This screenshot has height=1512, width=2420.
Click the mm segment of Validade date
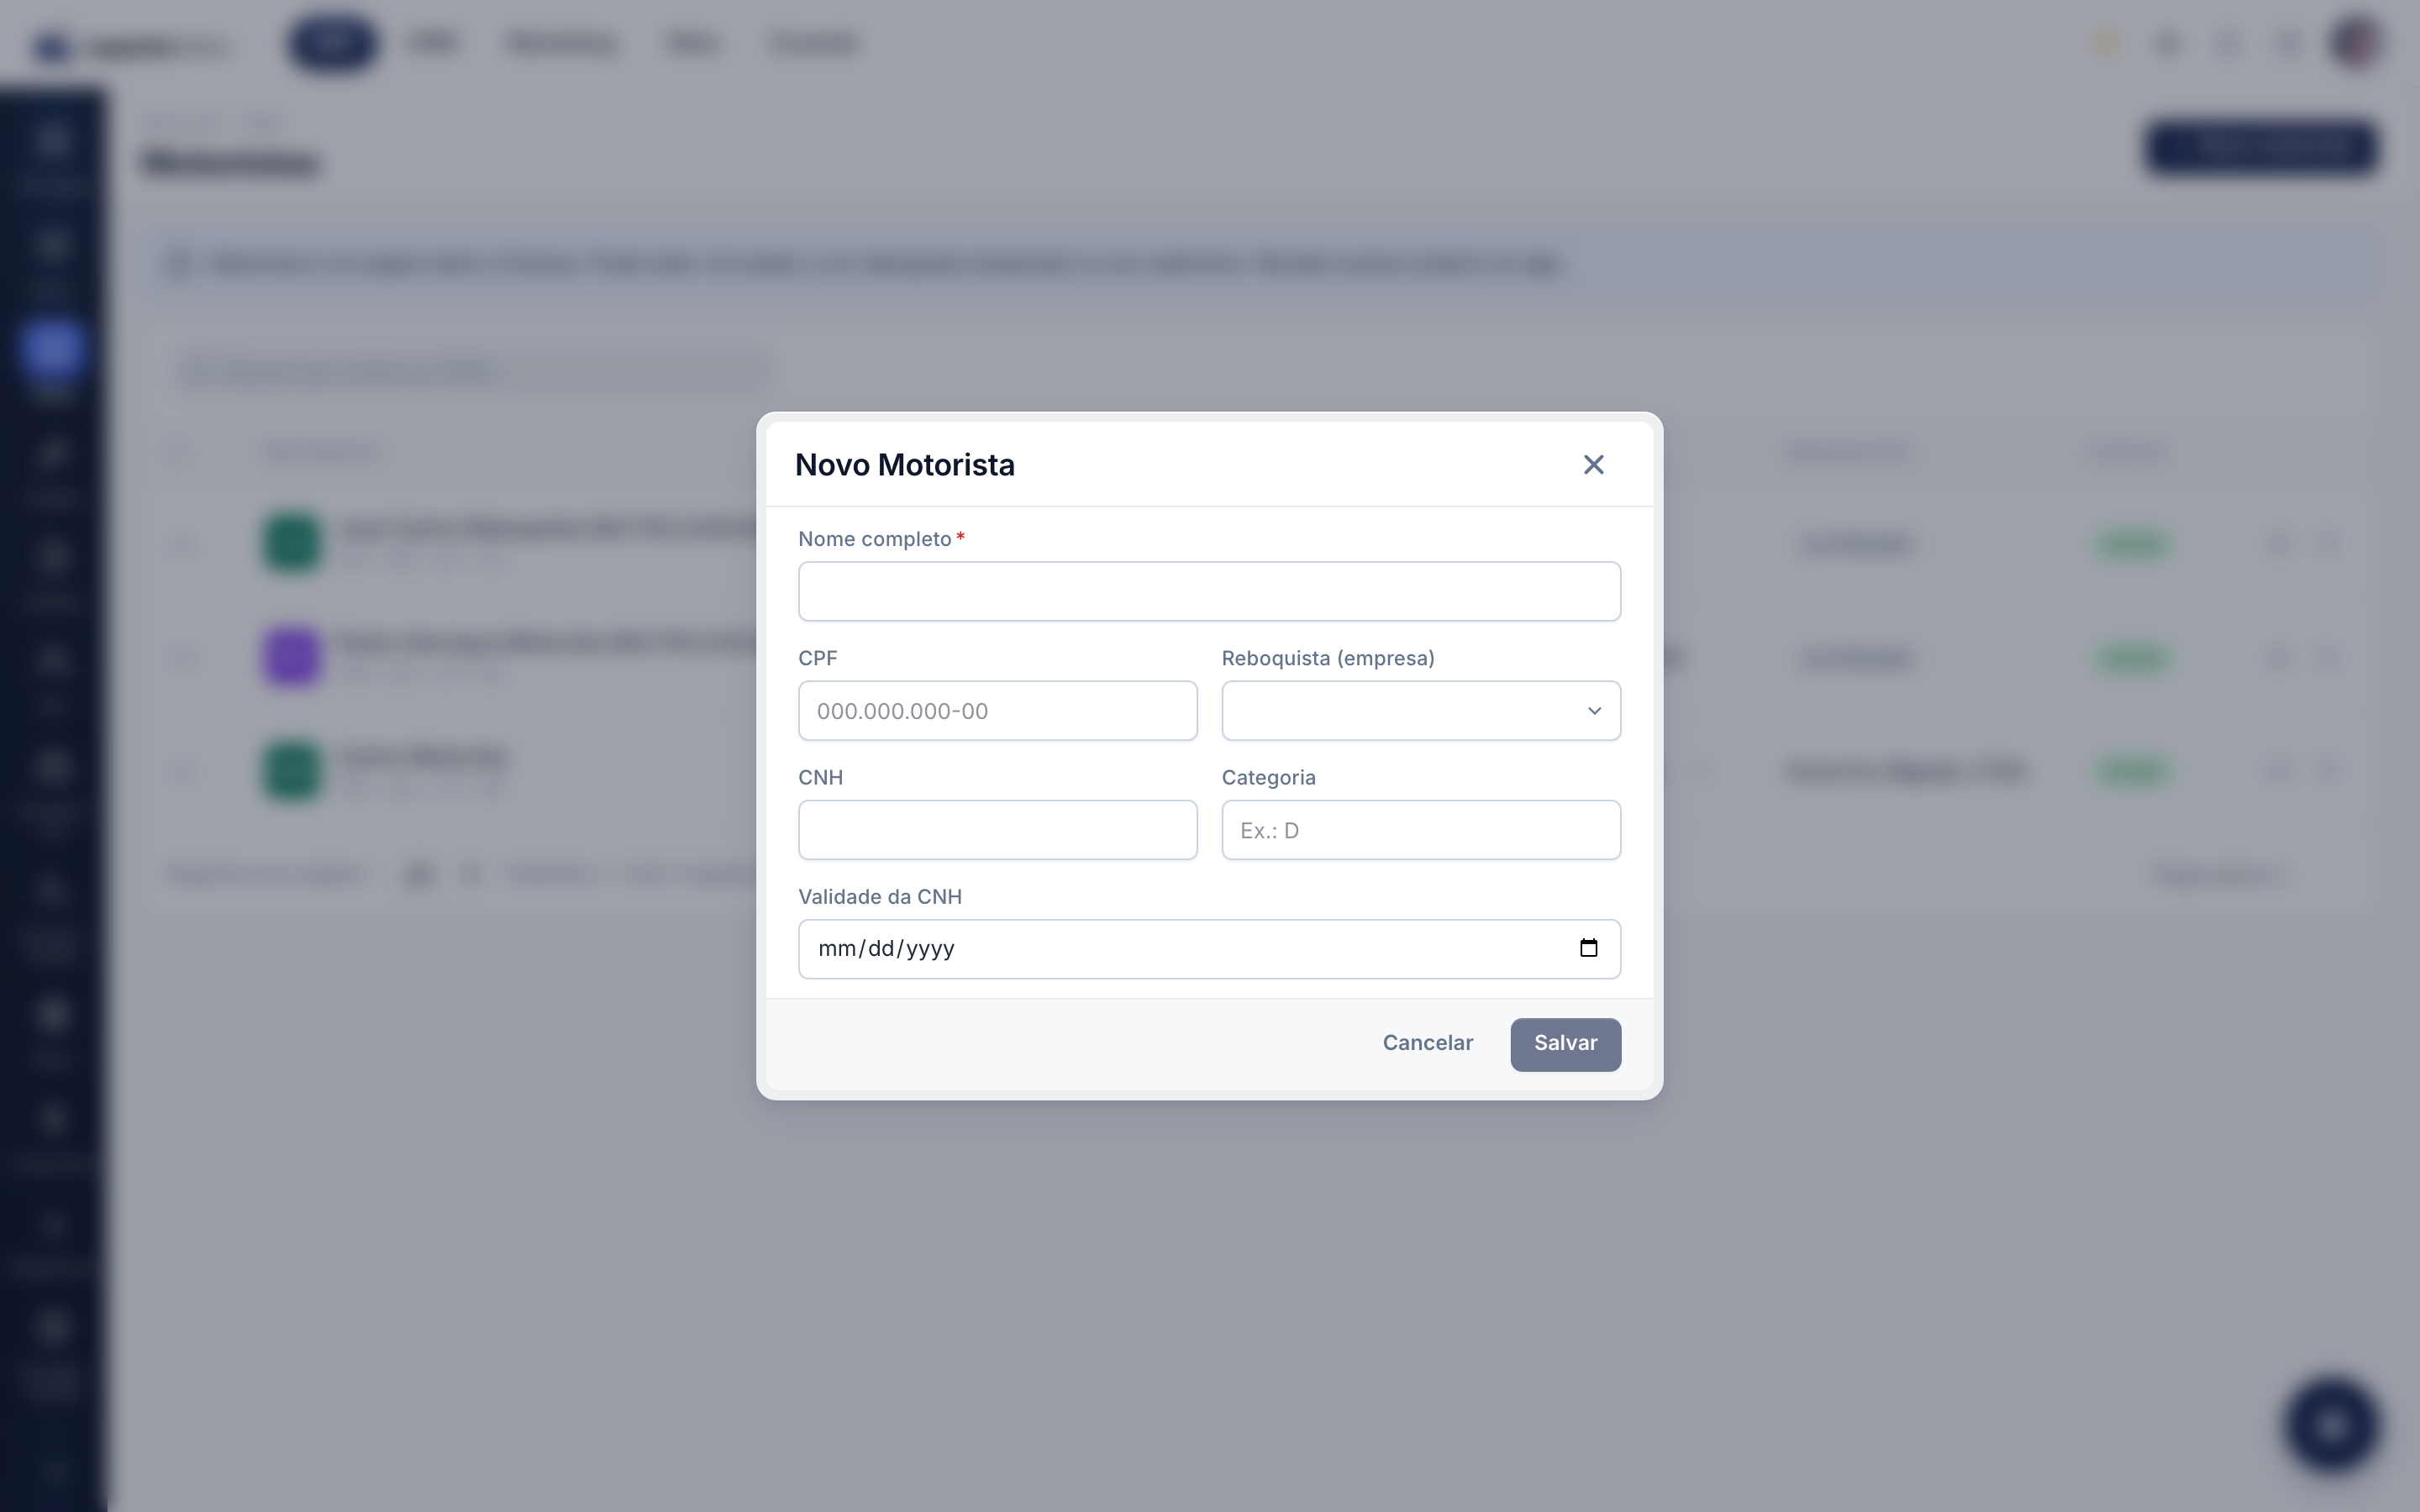(836, 949)
